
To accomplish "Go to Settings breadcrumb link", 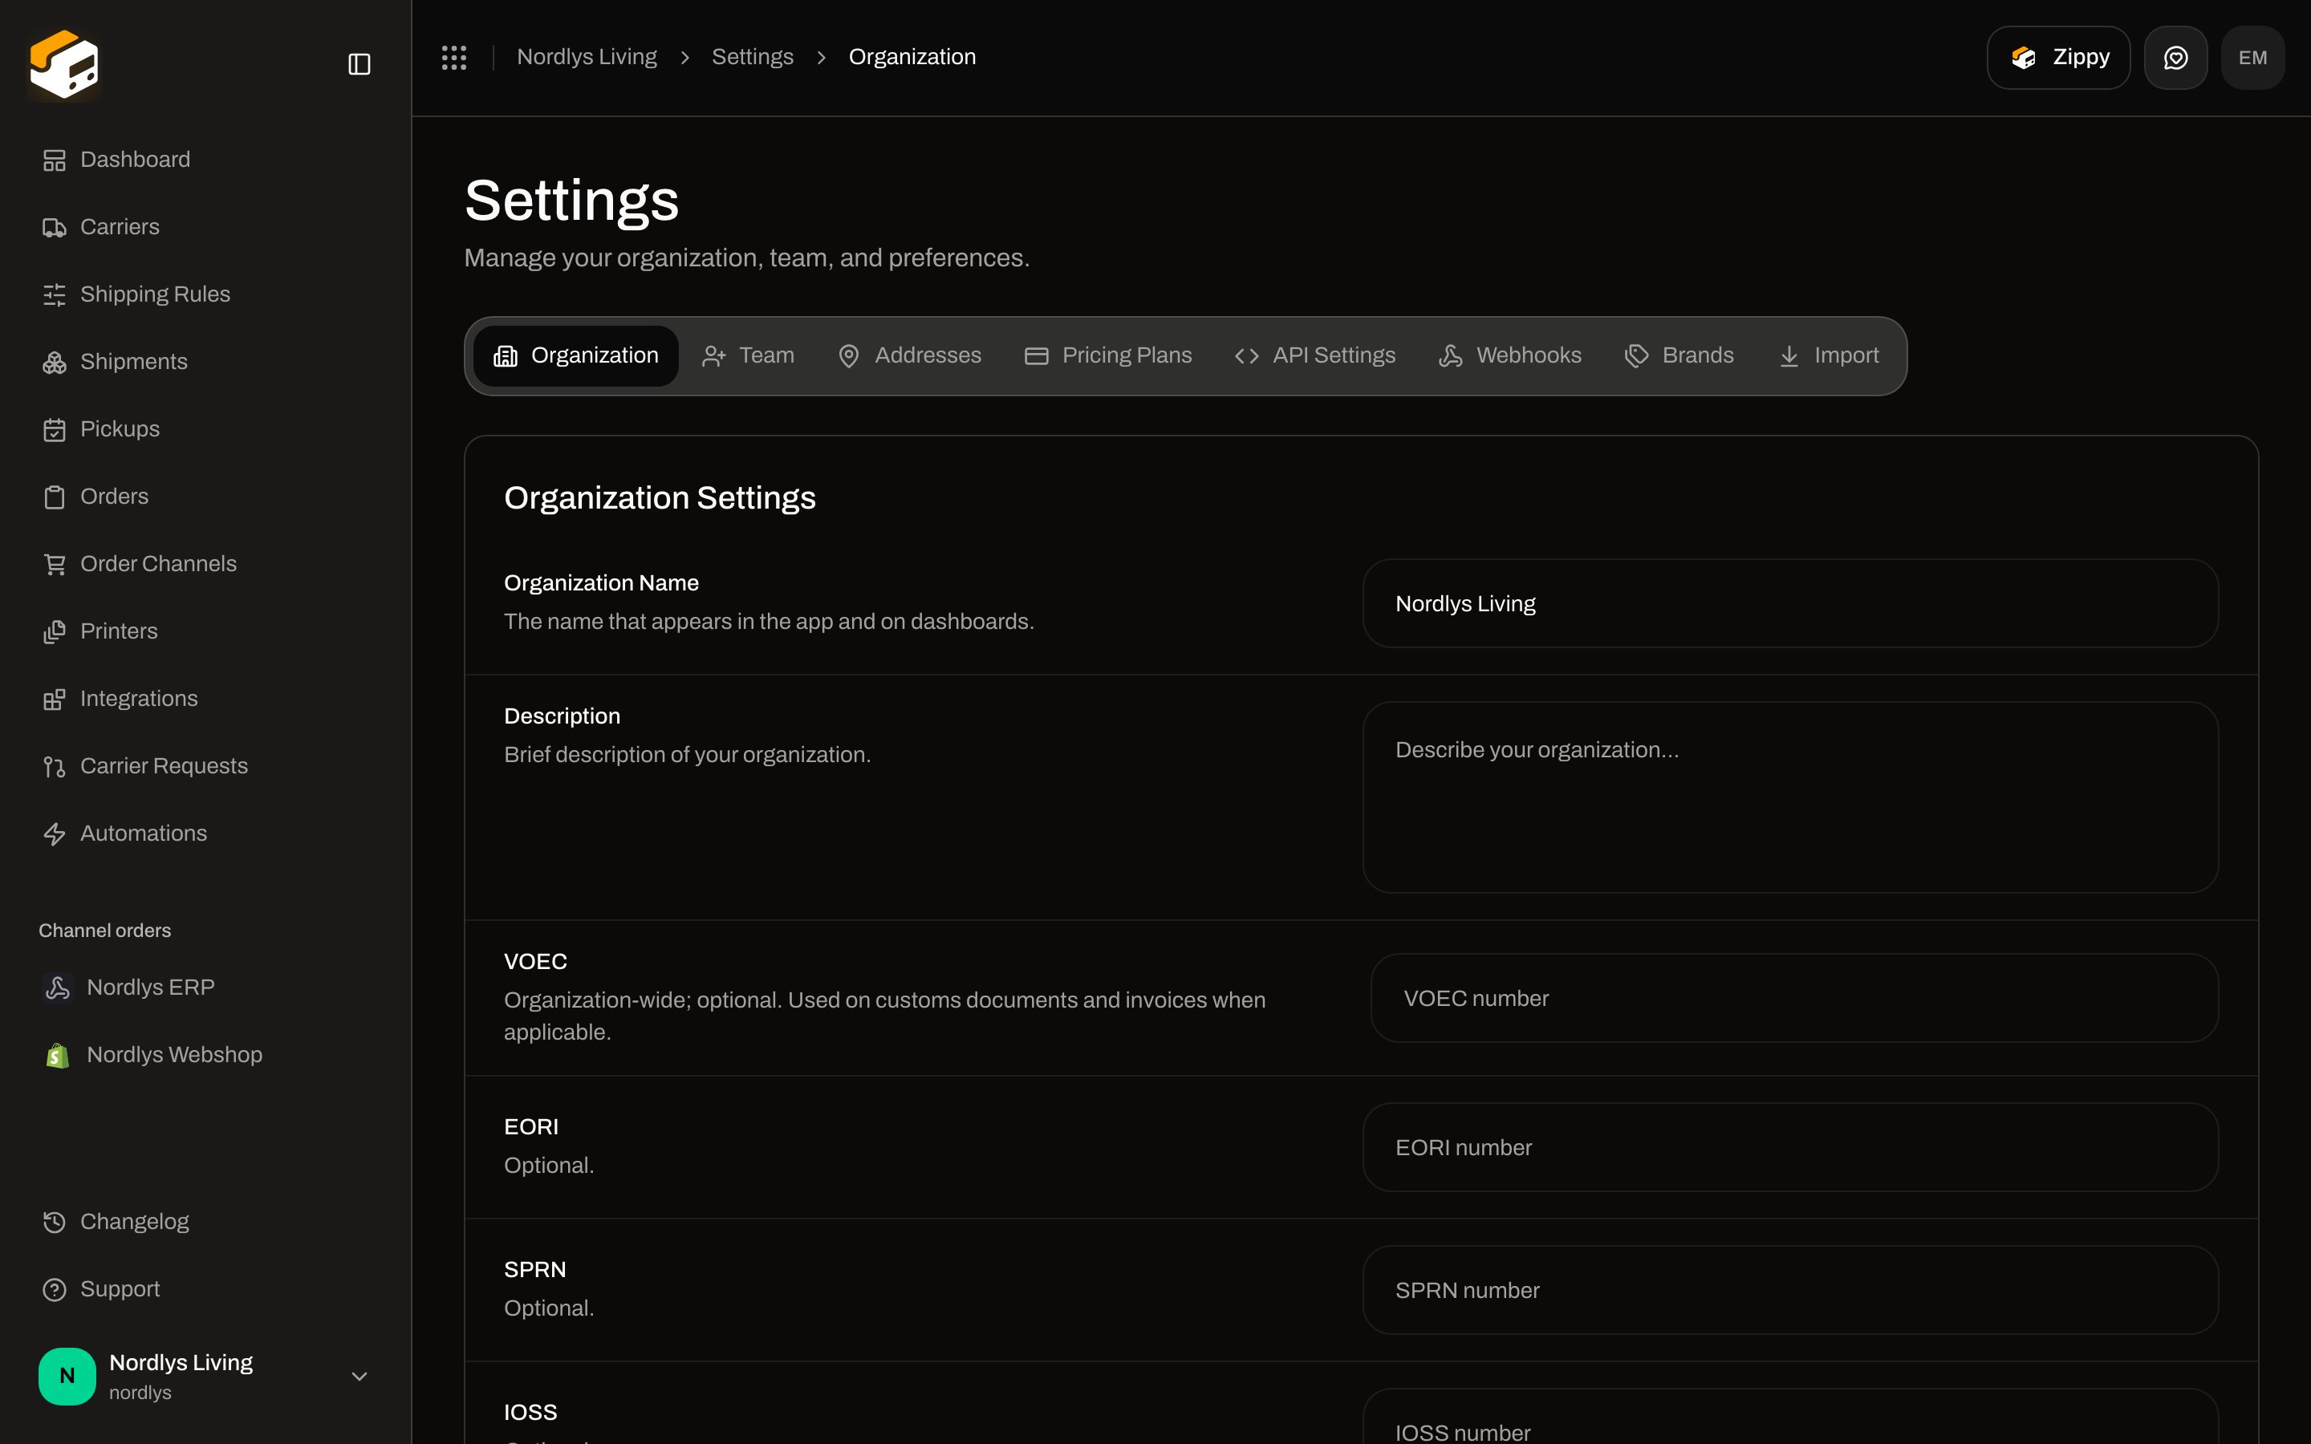I will click(753, 57).
